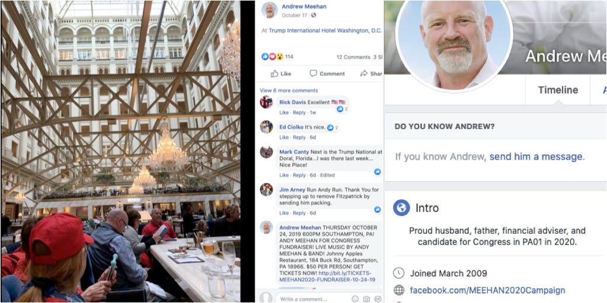Open the 12 Comments link
The image size is (607, 303).
coord(353,57)
